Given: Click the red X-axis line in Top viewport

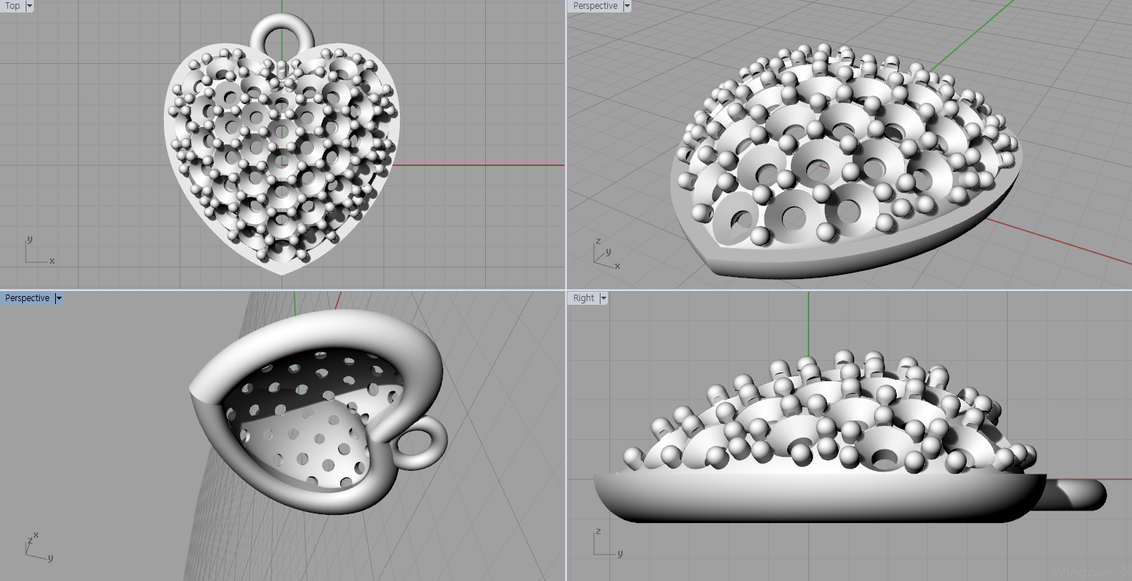Looking at the screenshot, I should click(478, 165).
